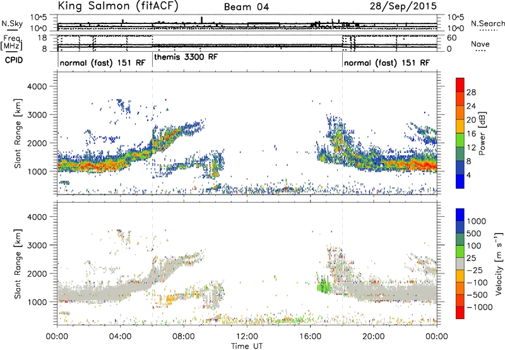
Task: Click the second 'normal (fast) 151 RF' label after 18:00
Action: click(386, 63)
